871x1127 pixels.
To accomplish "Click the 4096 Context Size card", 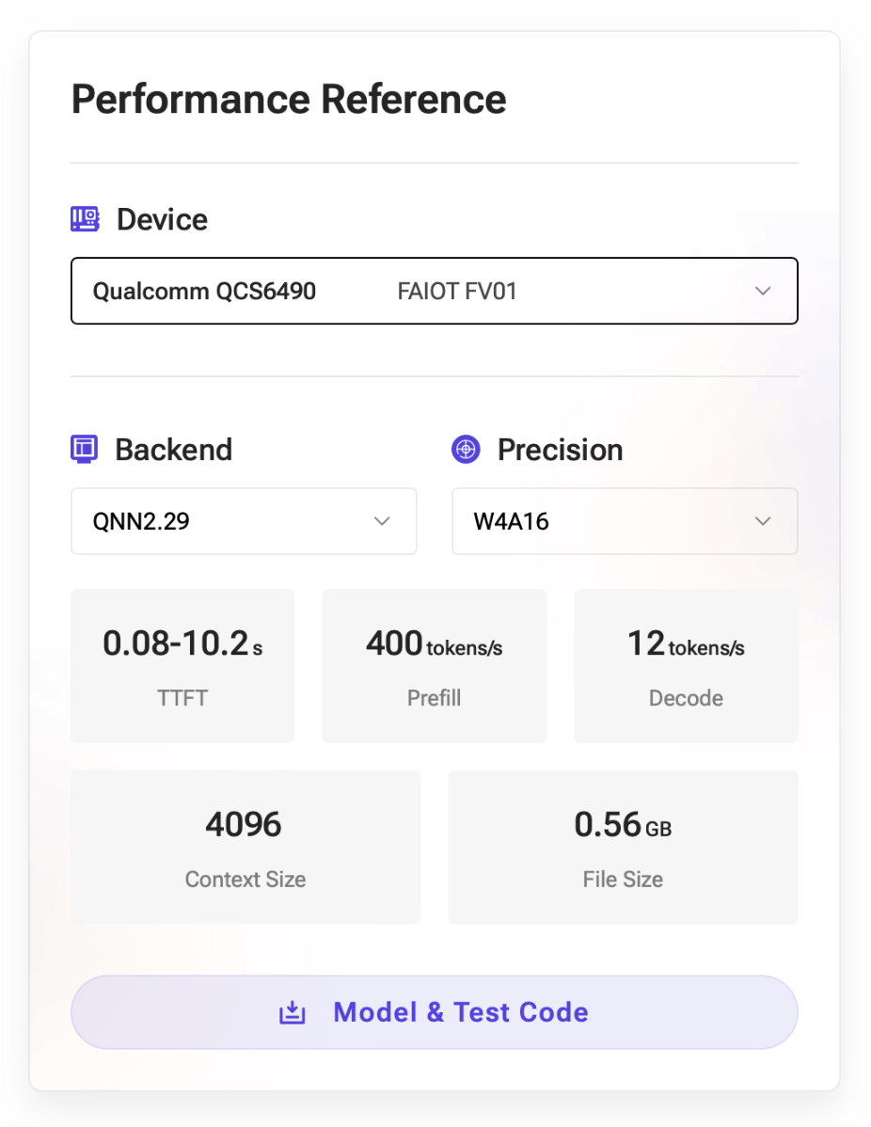I will (x=245, y=847).
